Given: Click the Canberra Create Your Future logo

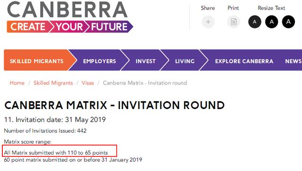Looking at the screenshot, I should point(70,17).
